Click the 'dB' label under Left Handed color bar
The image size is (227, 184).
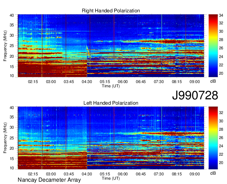(x=213, y=173)
